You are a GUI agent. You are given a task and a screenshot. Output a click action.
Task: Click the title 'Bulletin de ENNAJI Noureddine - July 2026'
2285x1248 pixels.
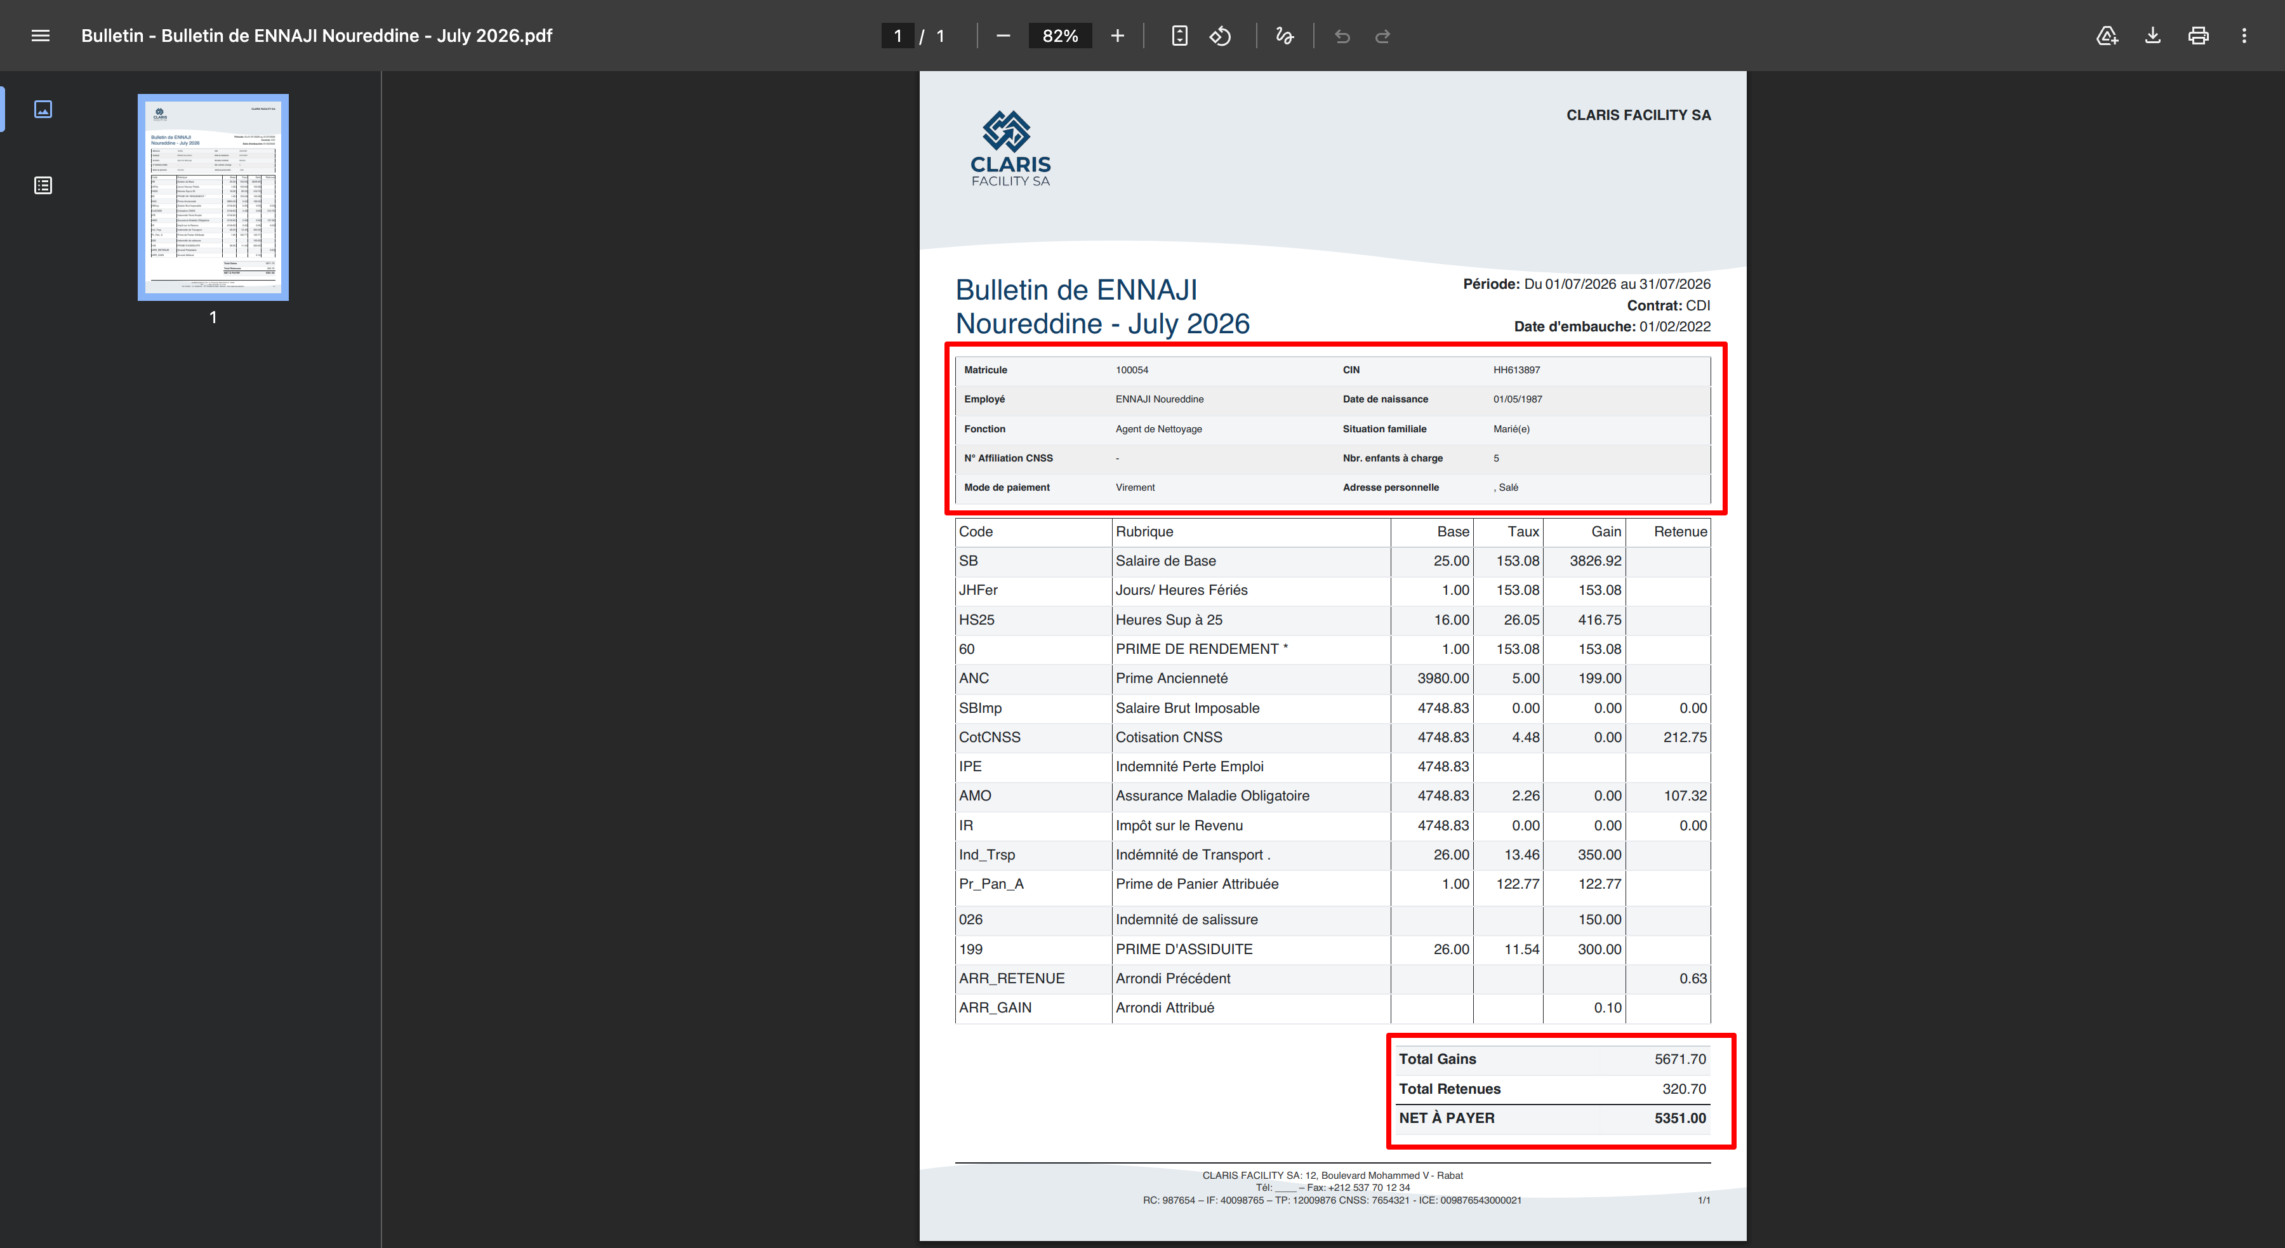click(x=1103, y=307)
